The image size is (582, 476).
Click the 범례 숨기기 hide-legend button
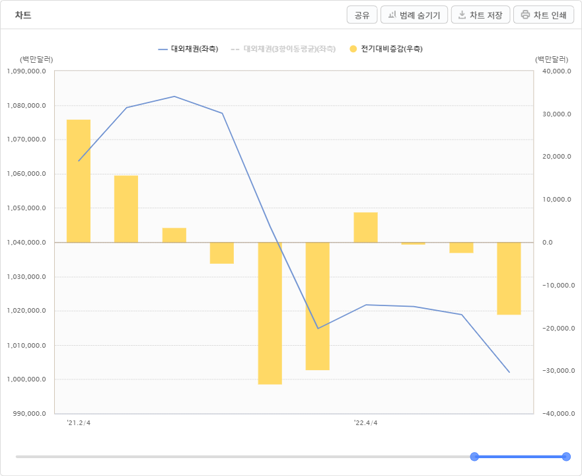(x=414, y=15)
